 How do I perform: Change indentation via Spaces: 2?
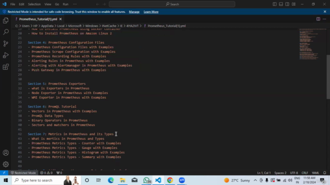click(x=280, y=173)
